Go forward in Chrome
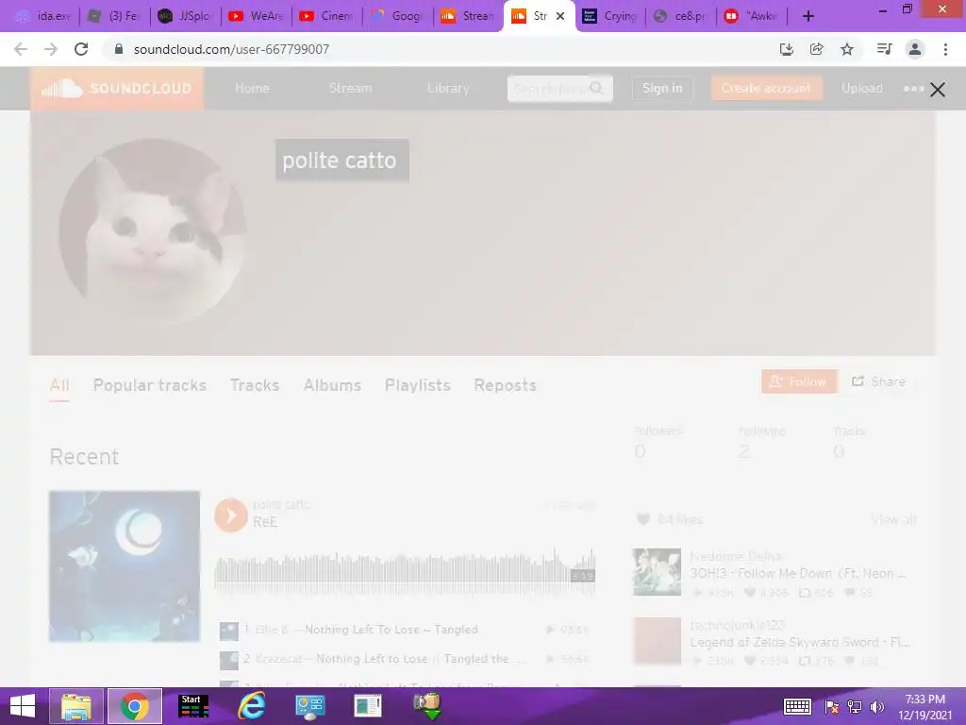 [51, 49]
